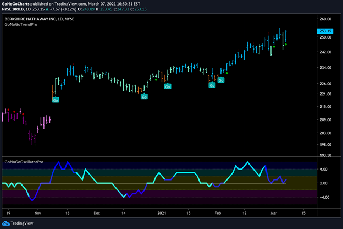Viewport: 343px width, 229px height.
Task: Click the '15' date label following 2021
Action: click(189, 213)
